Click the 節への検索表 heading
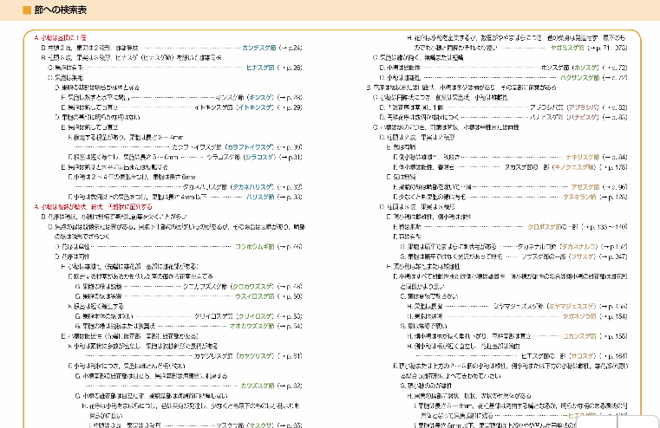Viewport: 660px width, 428px height. 60,10
